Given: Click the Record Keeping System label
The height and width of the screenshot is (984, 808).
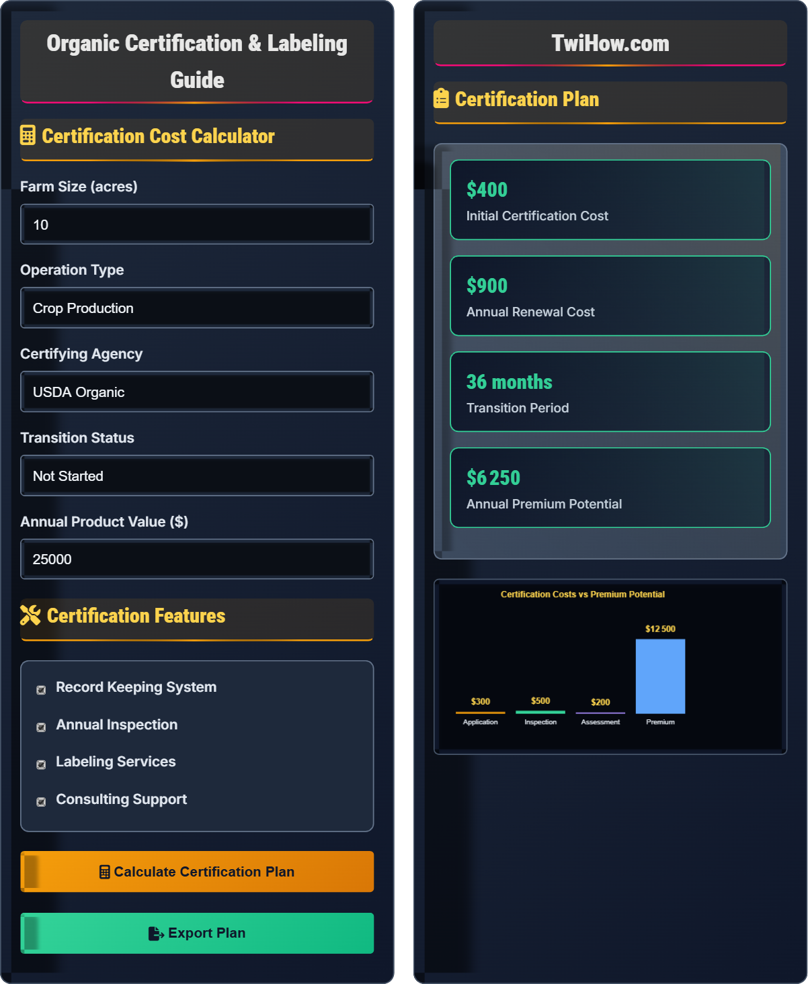Looking at the screenshot, I should tap(136, 687).
